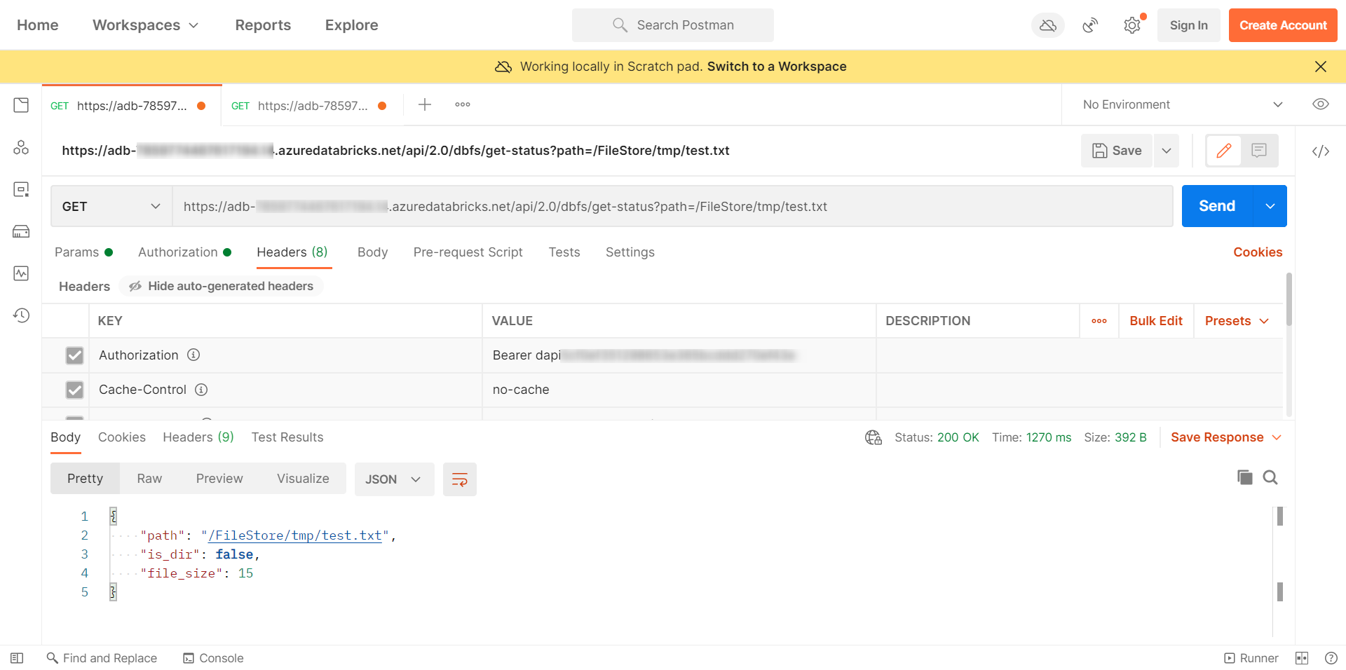Open settings gear icon

point(1132,25)
